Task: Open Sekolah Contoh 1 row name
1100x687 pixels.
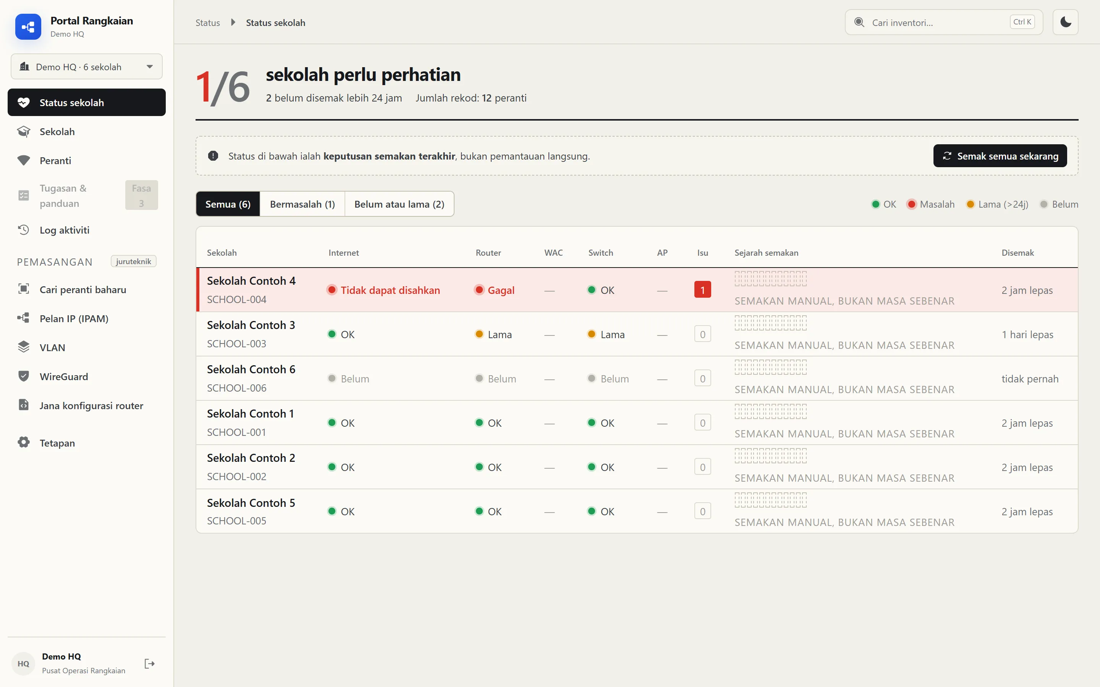Action: pyautogui.click(x=251, y=413)
